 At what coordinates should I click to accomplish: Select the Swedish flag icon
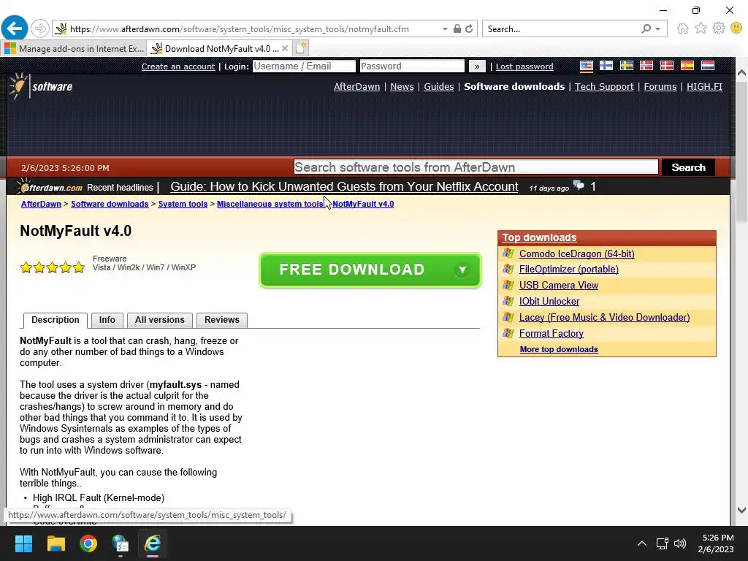coord(626,66)
